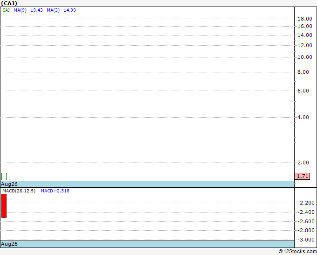The height and width of the screenshot is (255, 317).
Task: Click the 12.00 price axis label
Action: [305, 45]
